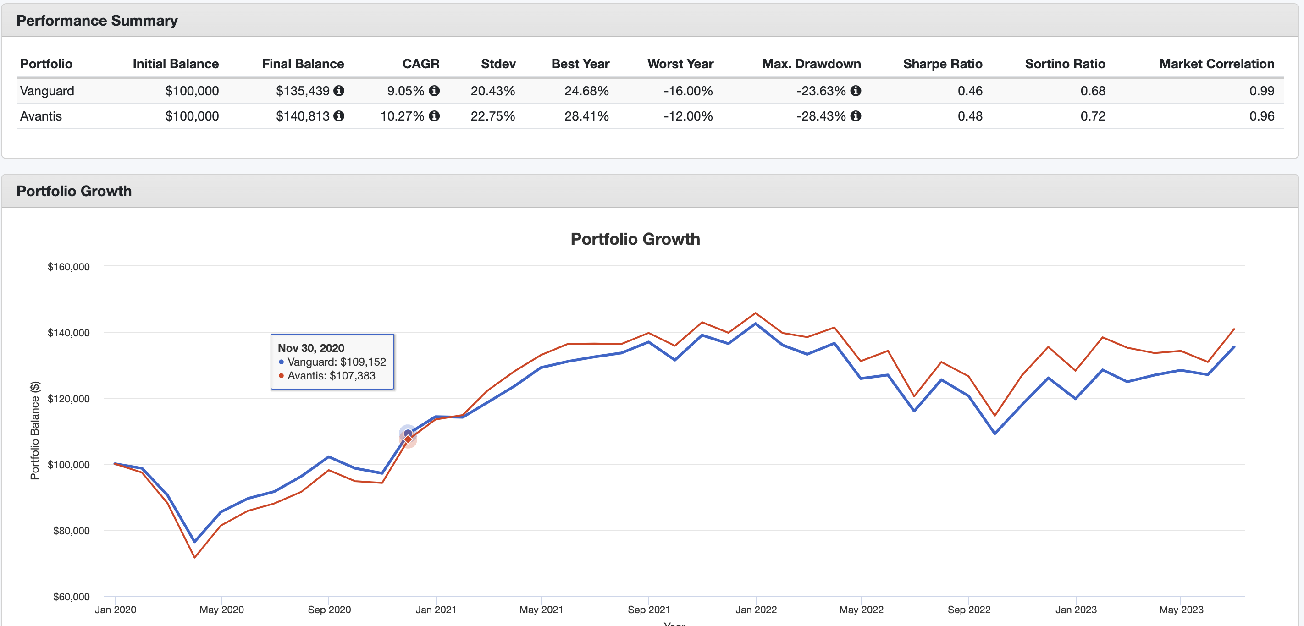The image size is (1304, 626).
Task: Click the Jan 2022 x-axis label
Action: (x=755, y=610)
